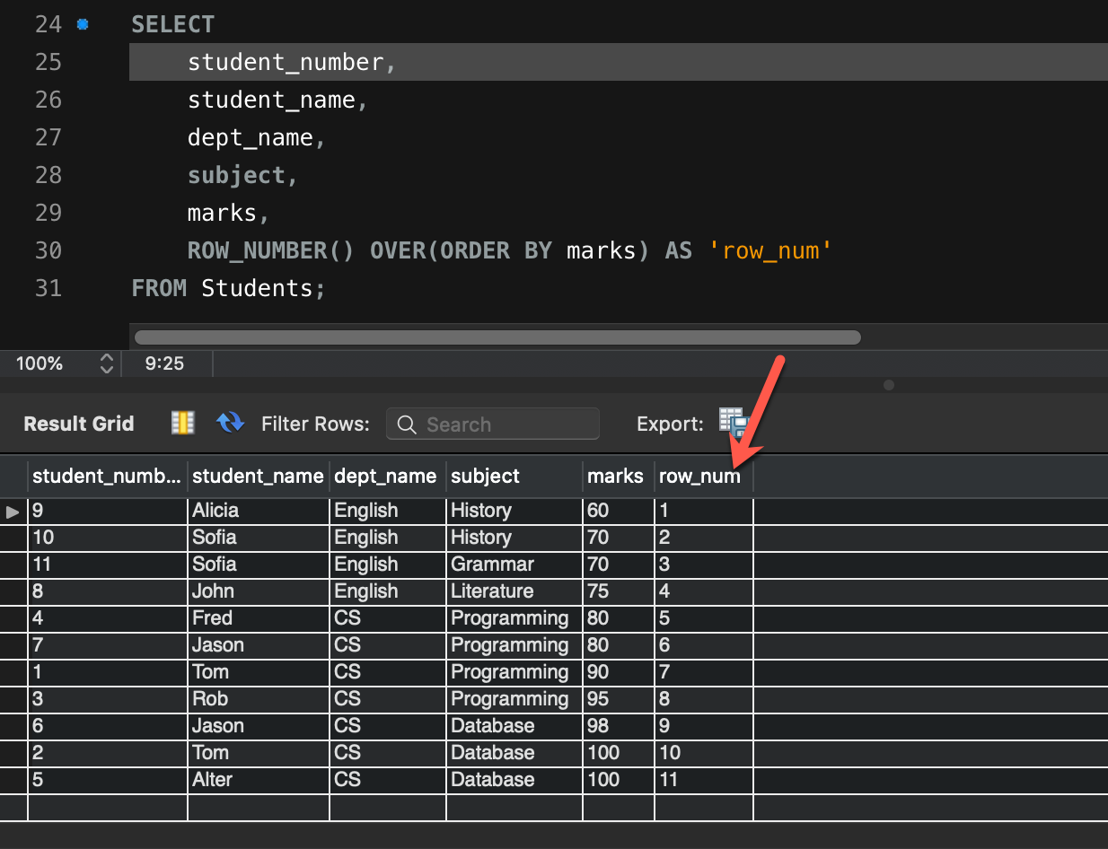The image size is (1108, 849).
Task: Select the Result Grid panel label
Action: (x=77, y=423)
